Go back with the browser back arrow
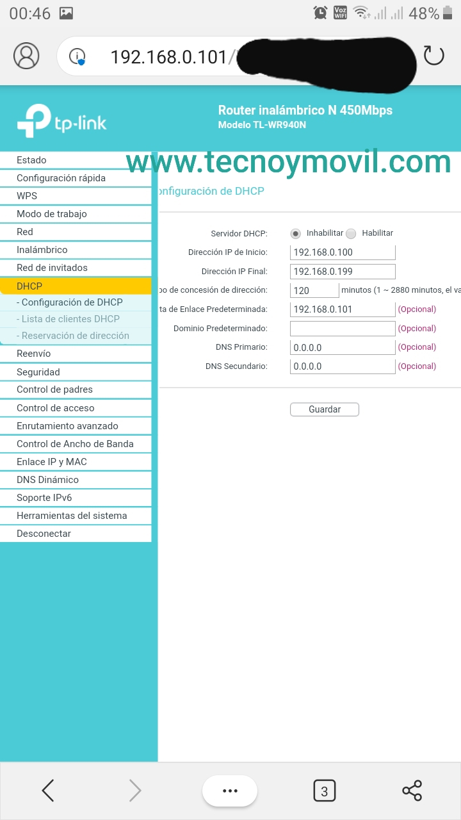This screenshot has width=461, height=820. (x=48, y=791)
